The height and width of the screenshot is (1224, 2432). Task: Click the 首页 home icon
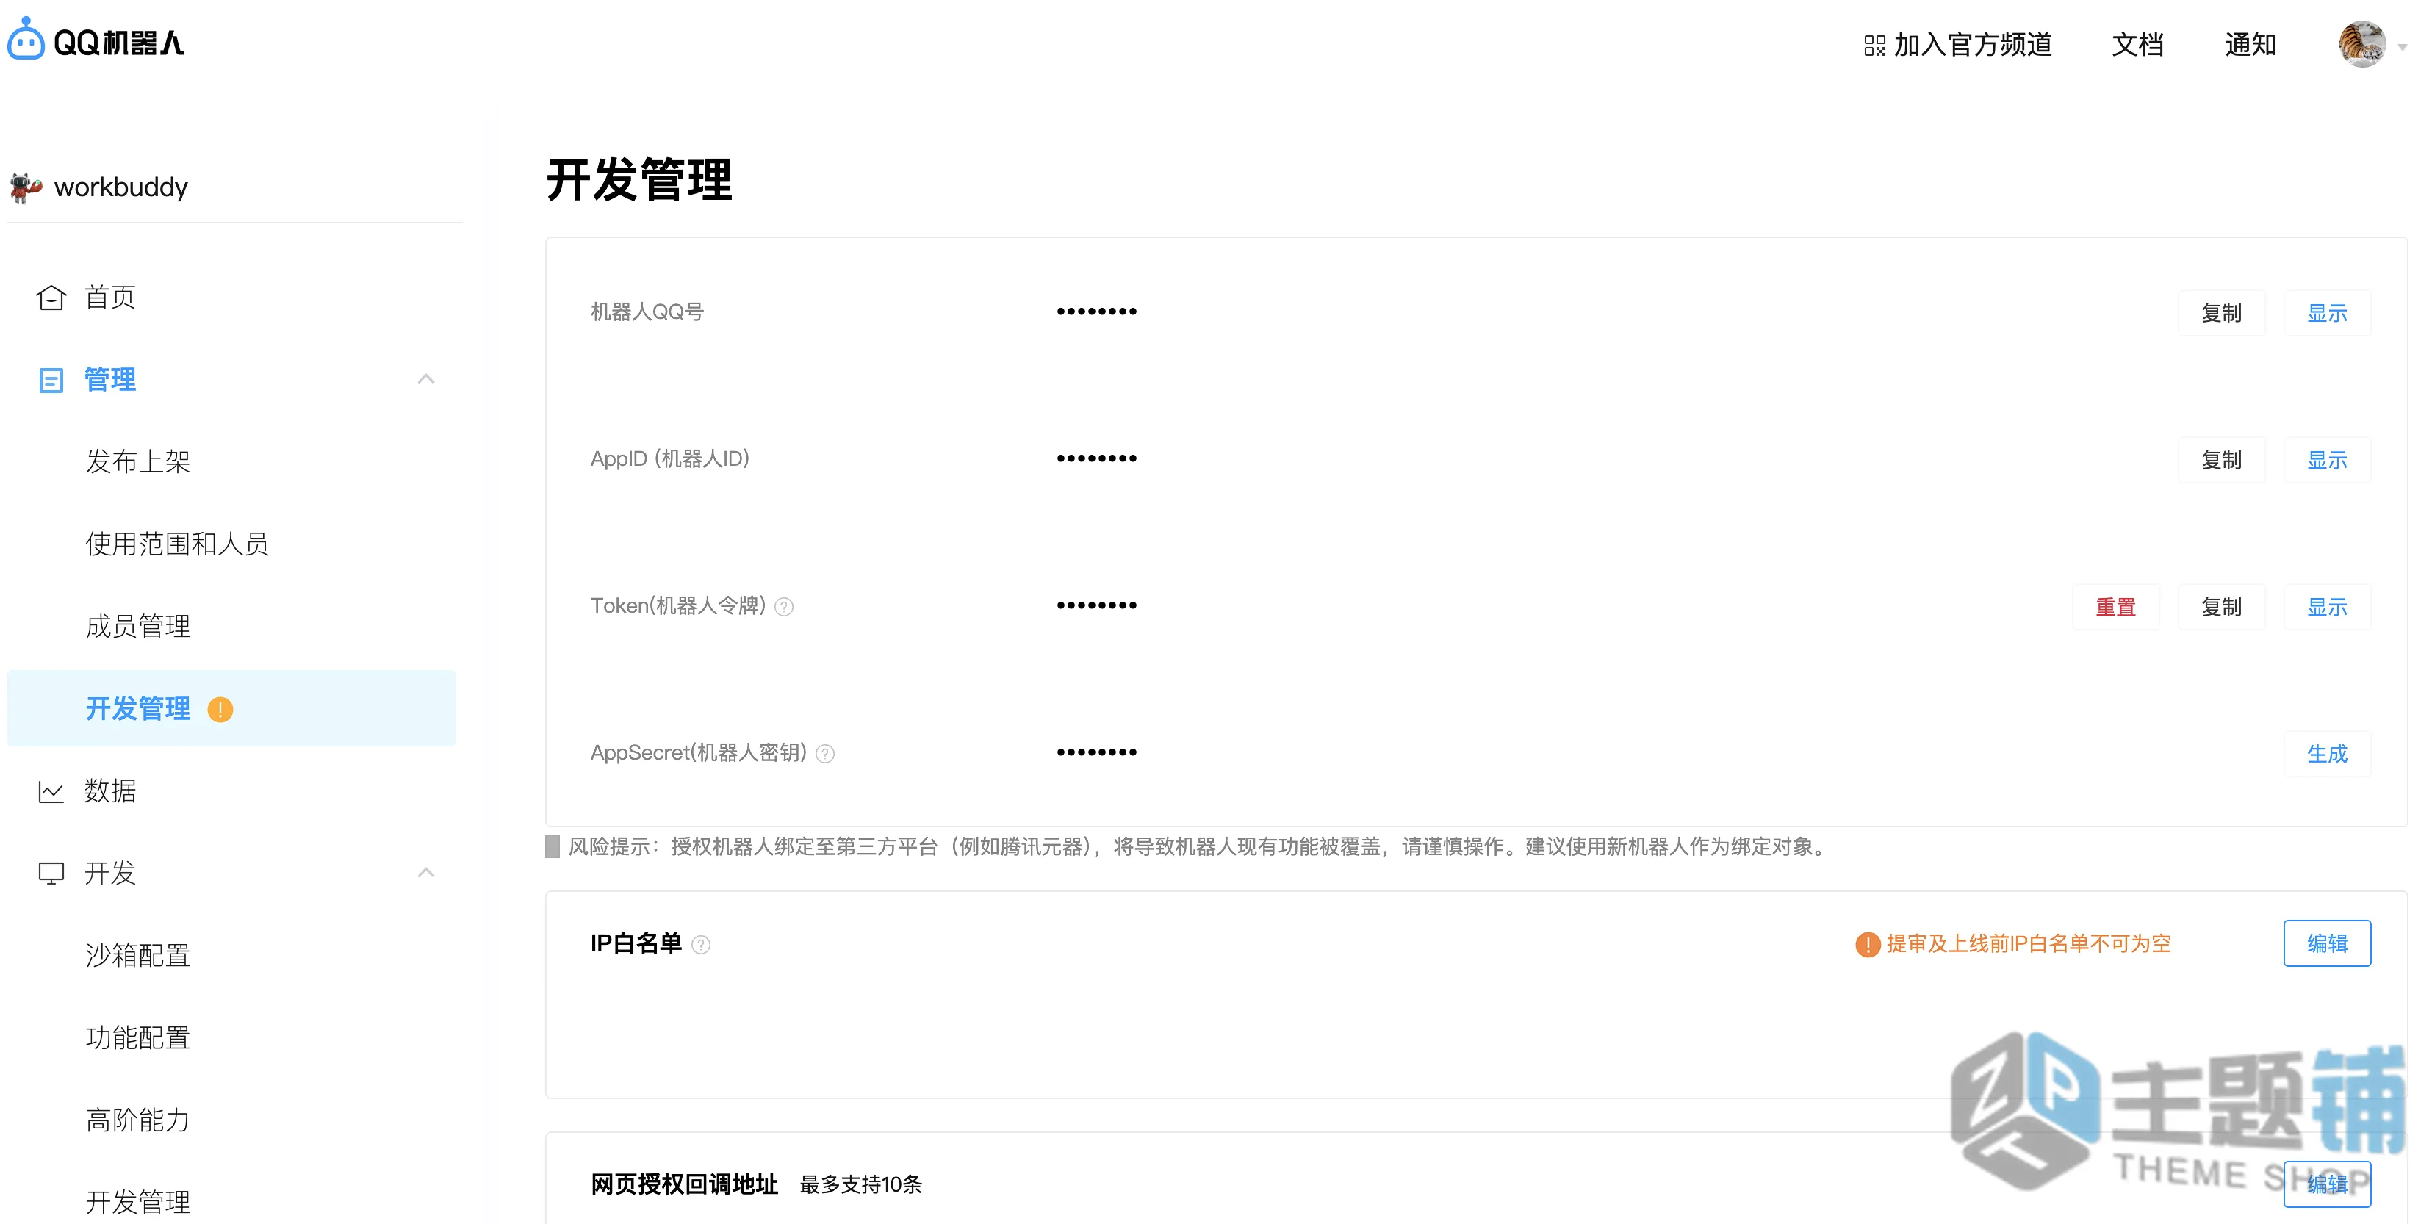51,298
